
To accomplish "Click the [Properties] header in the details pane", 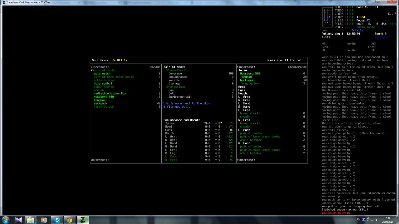I will [x=175, y=70].
